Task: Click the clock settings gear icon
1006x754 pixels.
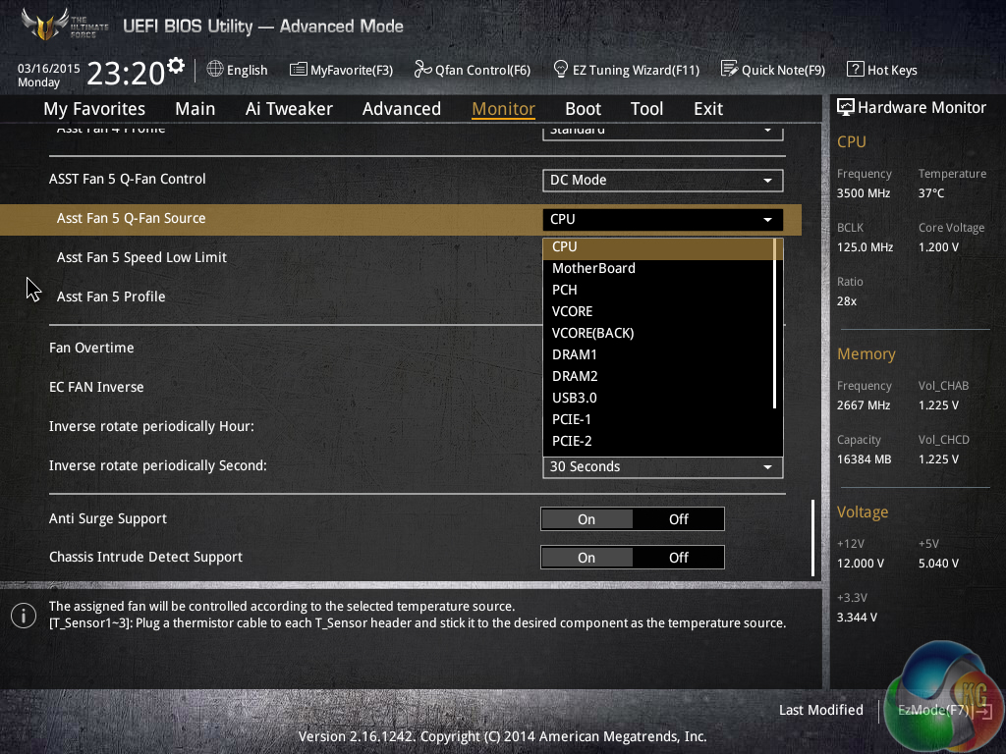Action: point(175,66)
